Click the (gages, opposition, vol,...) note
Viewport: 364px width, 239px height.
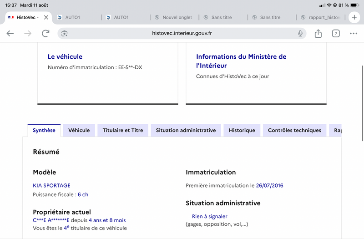[x=217, y=224]
